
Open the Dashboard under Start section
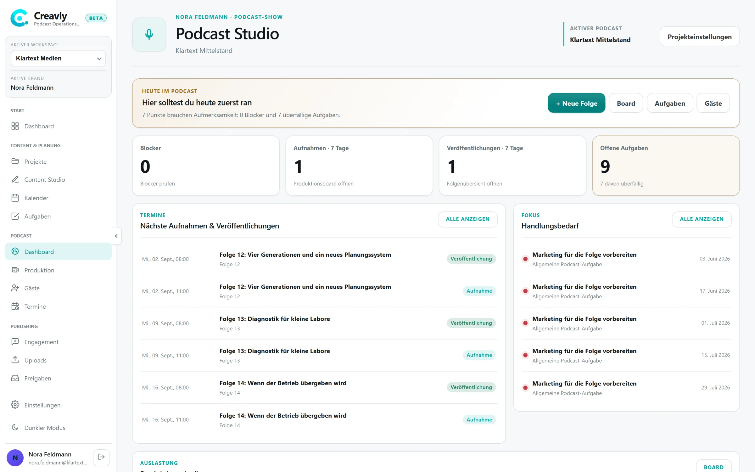(x=58, y=126)
